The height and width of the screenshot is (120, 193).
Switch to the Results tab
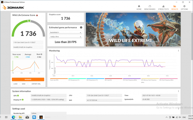click(175, 7)
